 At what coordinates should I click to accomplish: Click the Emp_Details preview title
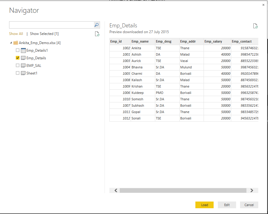[123, 26]
